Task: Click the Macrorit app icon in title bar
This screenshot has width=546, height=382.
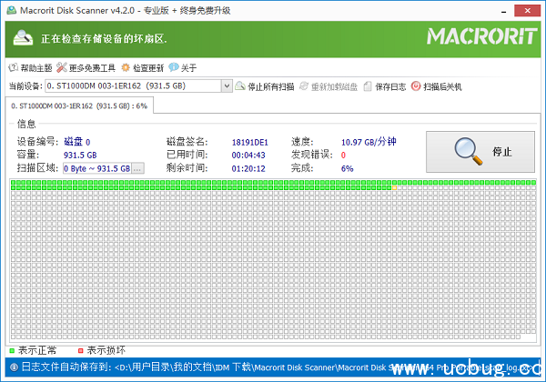Action: (x=11, y=10)
